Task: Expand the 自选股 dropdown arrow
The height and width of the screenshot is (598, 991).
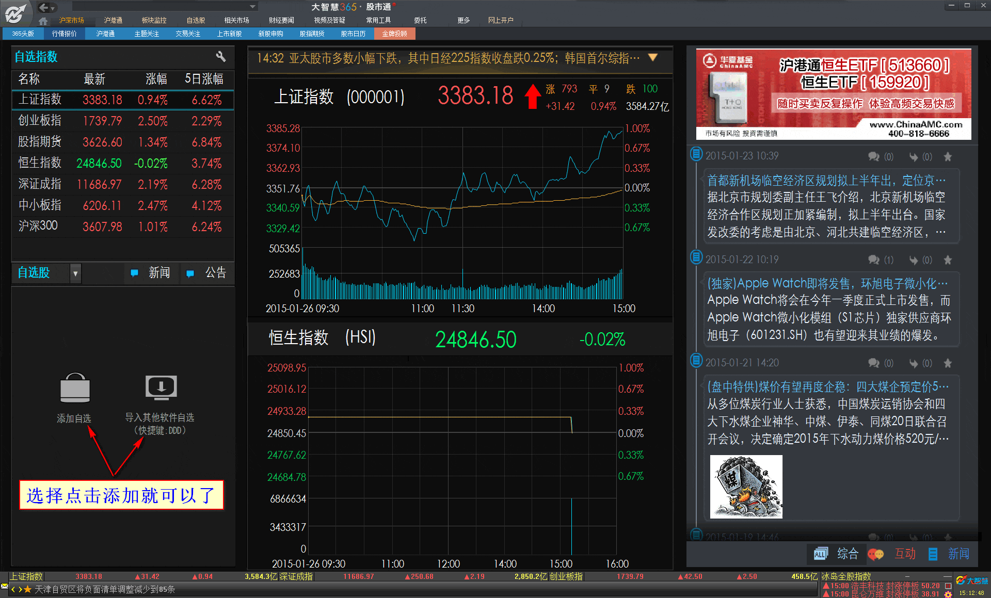Action: coord(75,273)
